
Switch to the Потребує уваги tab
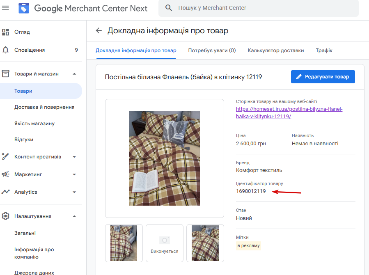212,50
